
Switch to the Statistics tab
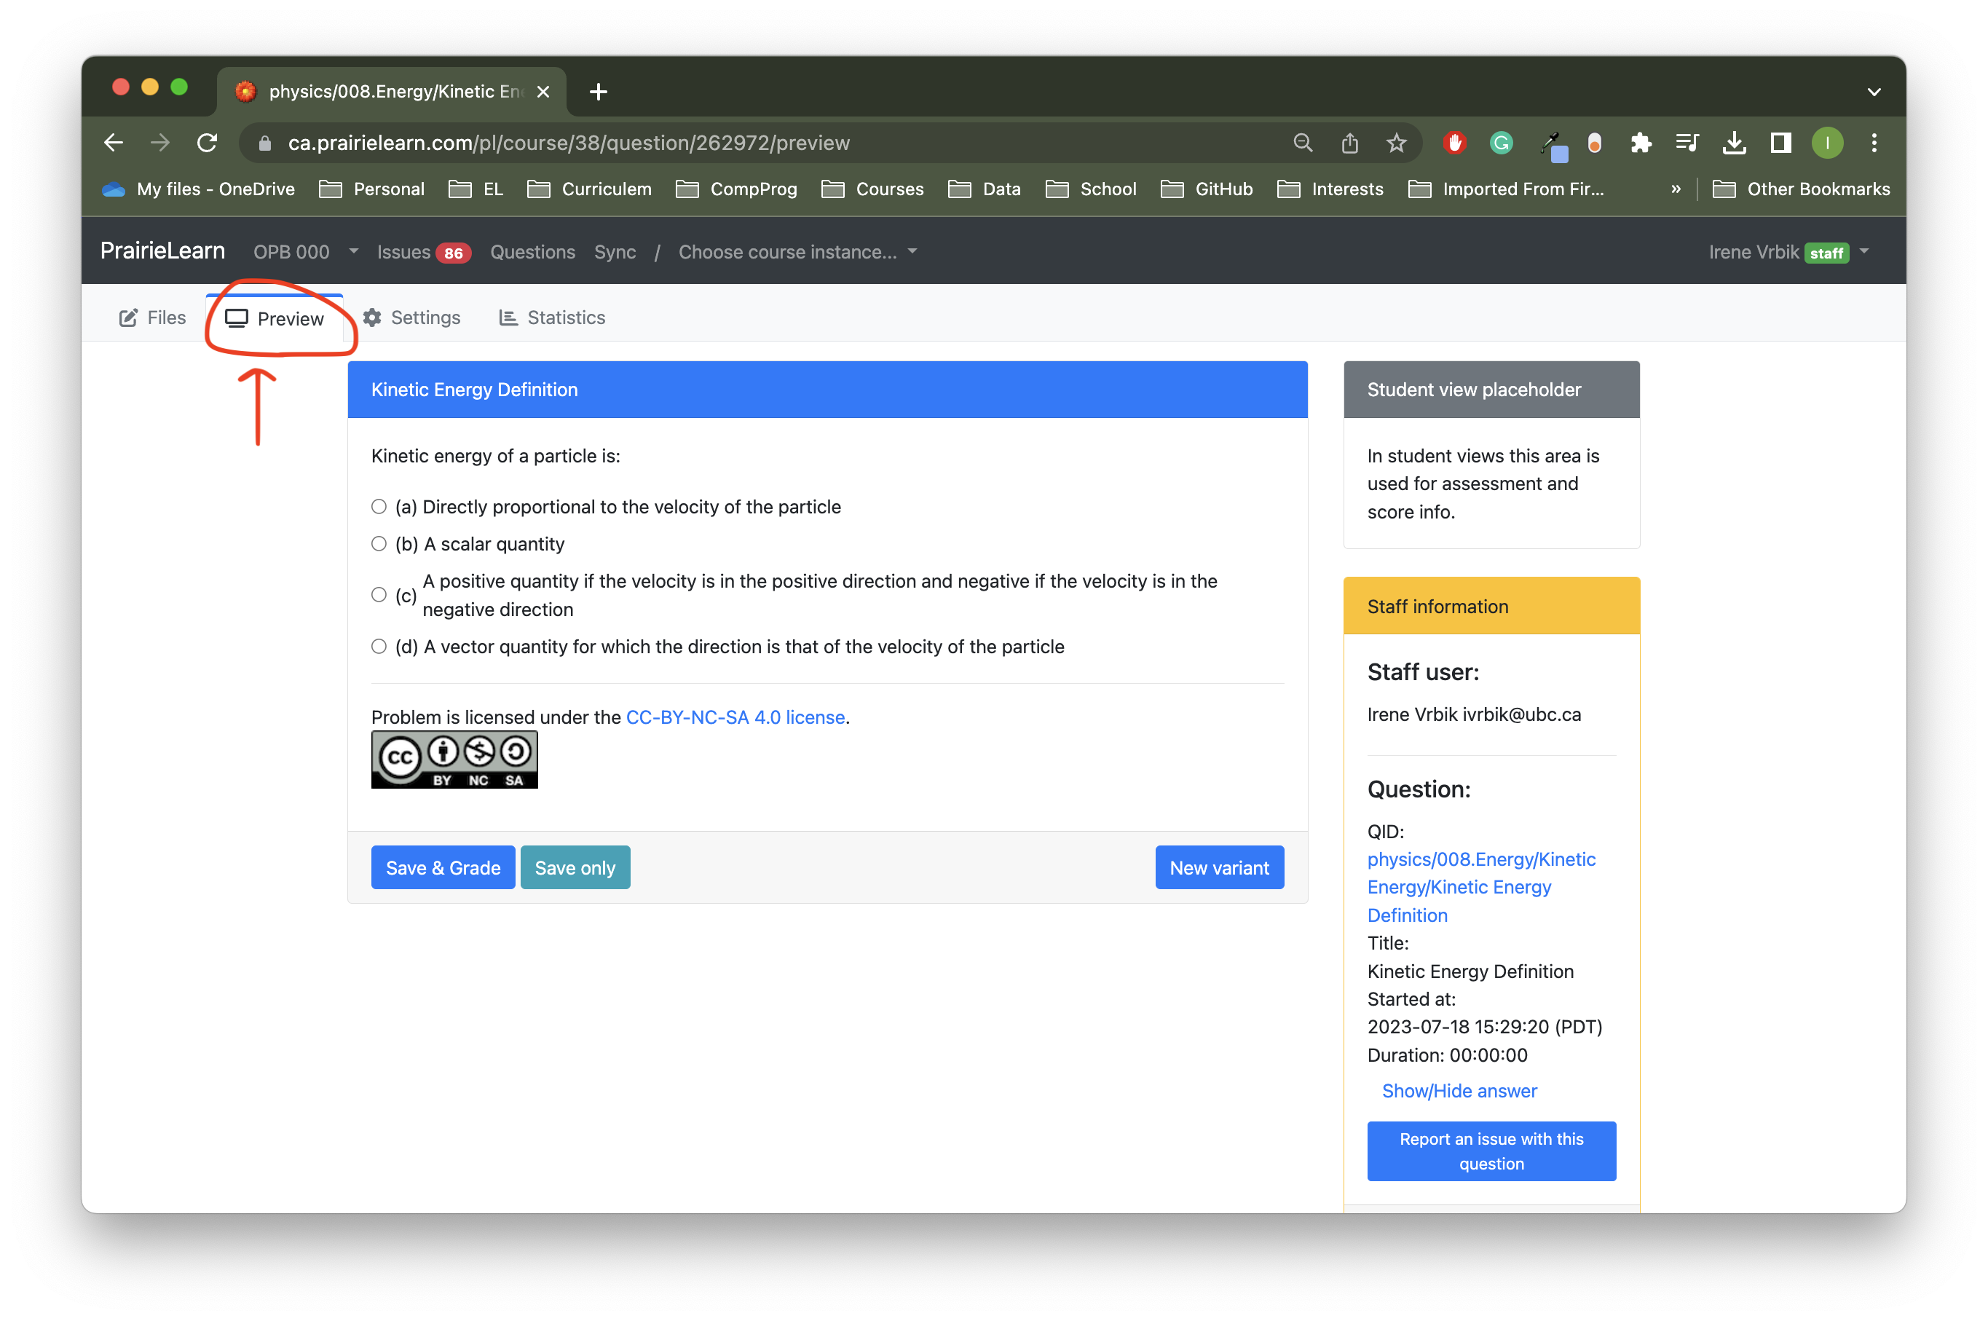552,318
